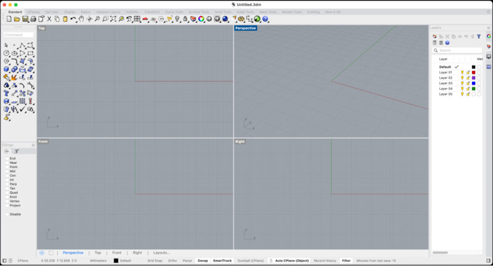
Task: Toggle the Mid osnap checkbox
Action: (7, 171)
